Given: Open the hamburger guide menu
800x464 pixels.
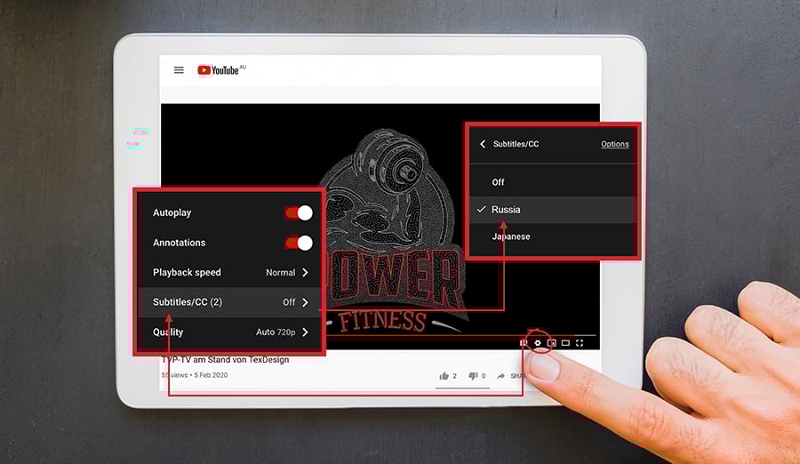Looking at the screenshot, I should 179,70.
